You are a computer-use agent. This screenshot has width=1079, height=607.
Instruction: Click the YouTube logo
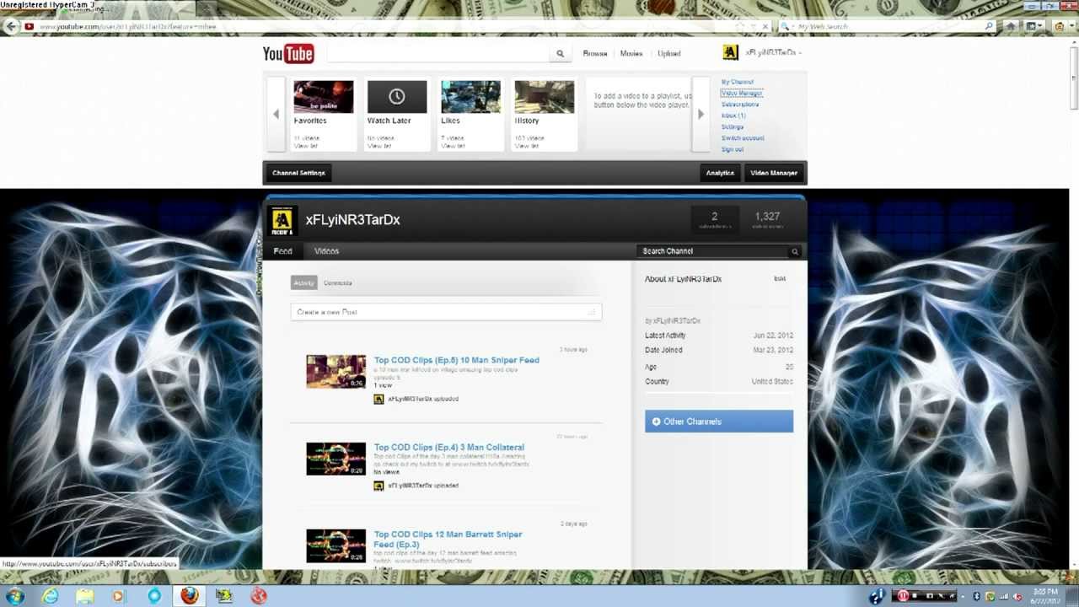click(288, 54)
